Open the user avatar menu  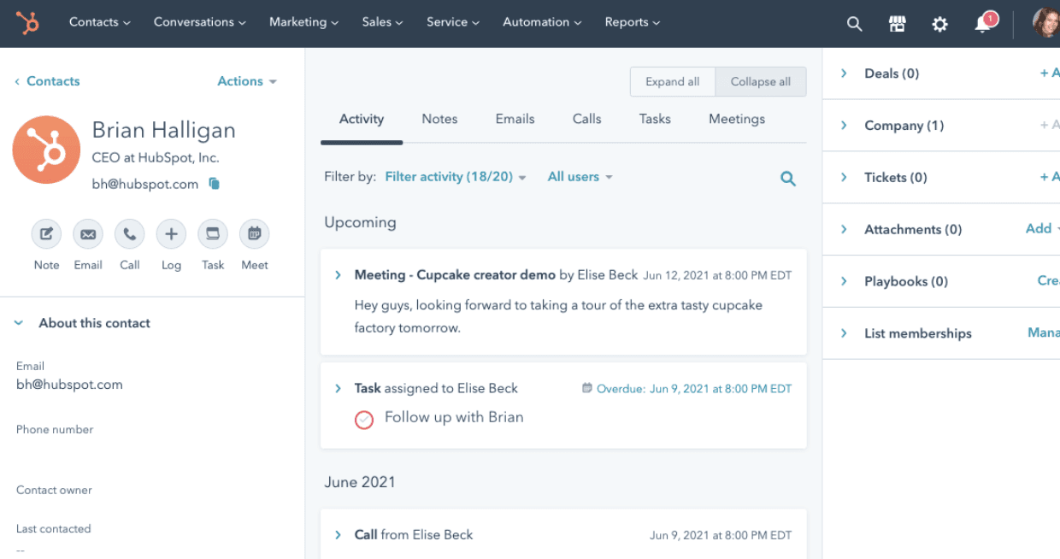[1046, 23]
